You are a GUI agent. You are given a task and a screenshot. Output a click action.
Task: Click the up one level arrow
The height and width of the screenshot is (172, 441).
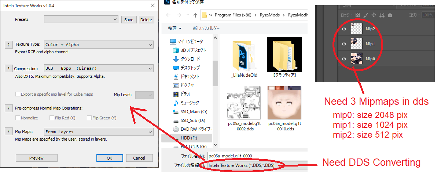point(195,15)
